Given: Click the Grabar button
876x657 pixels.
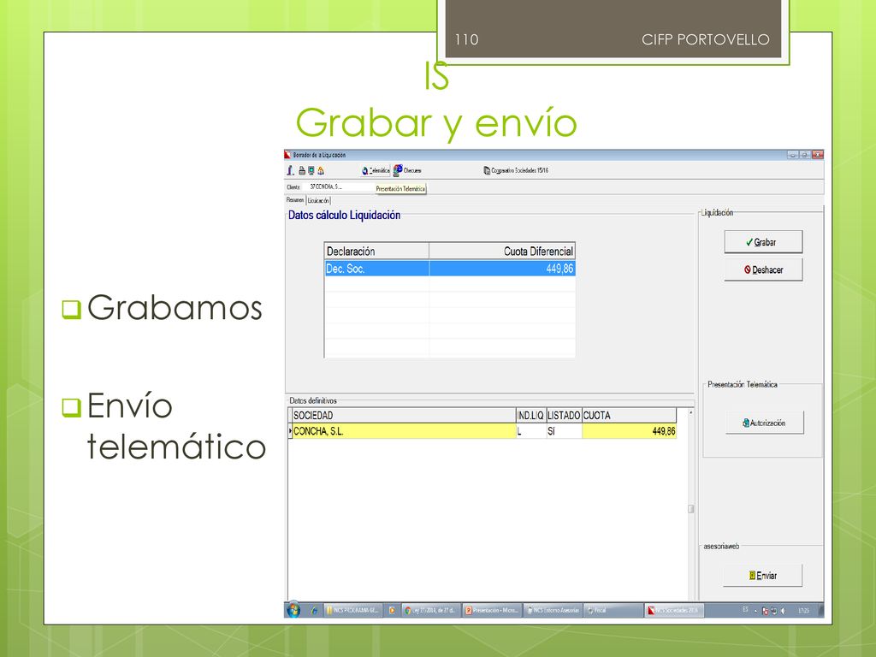Looking at the screenshot, I should coord(763,242).
